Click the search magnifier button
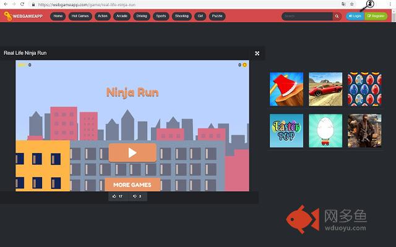 pyautogui.click(x=337, y=16)
